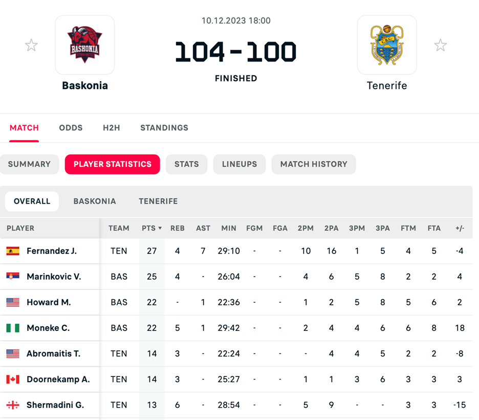This screenshot has height=420, width=479.
Task: Open the MATCH HISTORY section
Action: (x=313, y=164)
